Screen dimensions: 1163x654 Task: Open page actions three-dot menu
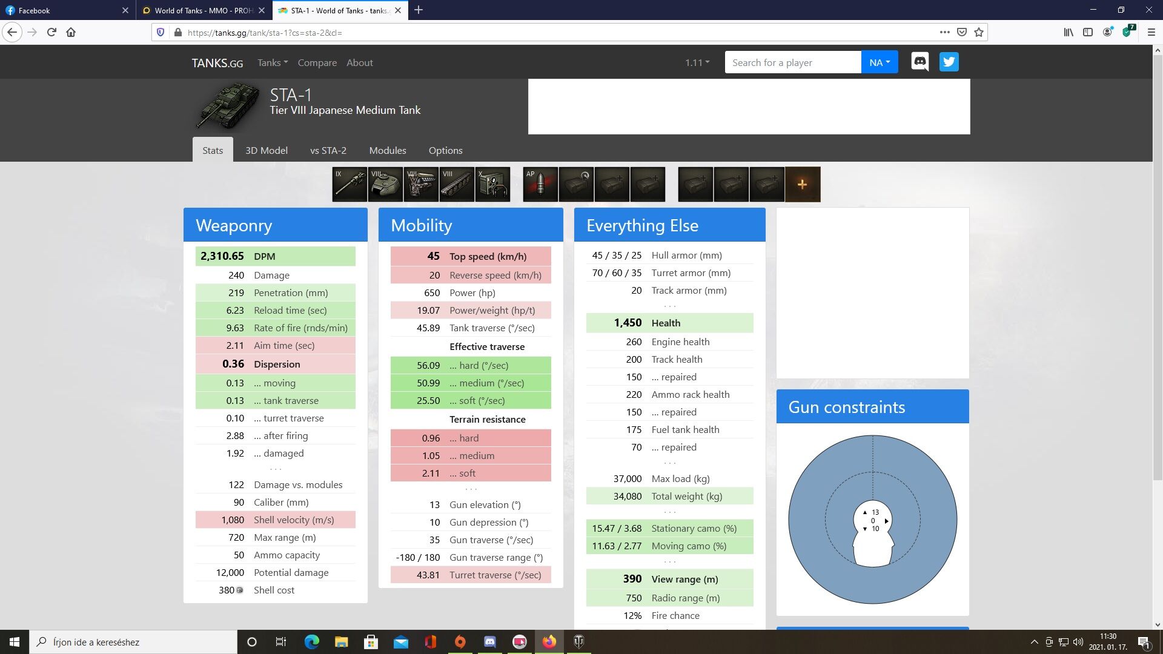945,32
